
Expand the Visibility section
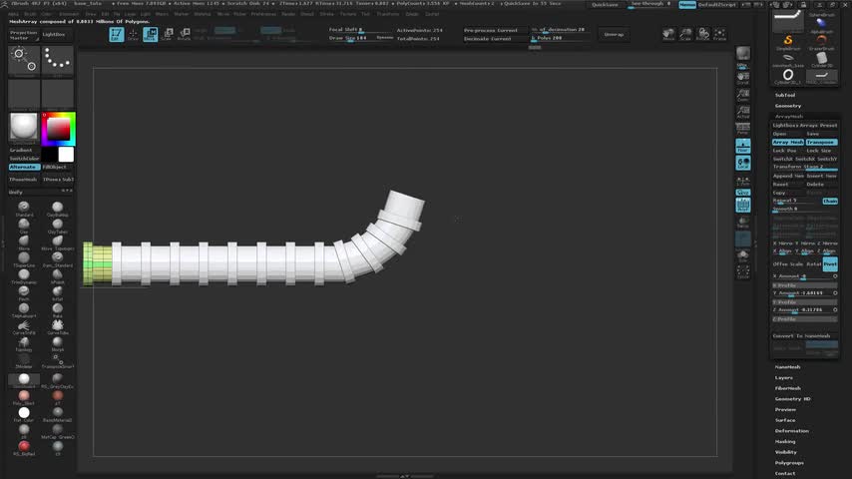786,452
